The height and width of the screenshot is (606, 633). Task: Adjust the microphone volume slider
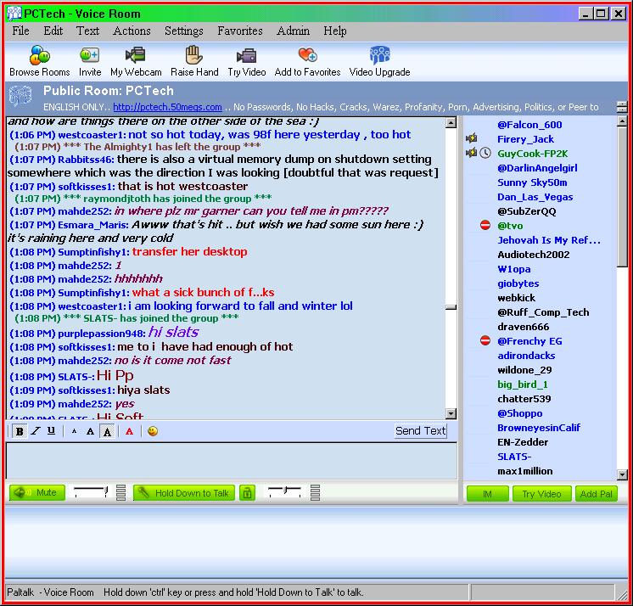(284, 491)
